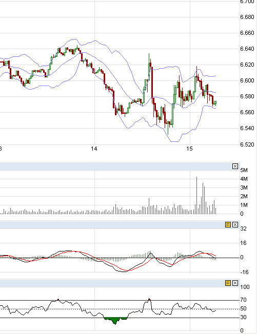Close the RSI indicator panel
Screen dimensions: 257x334
click(235, 283)
